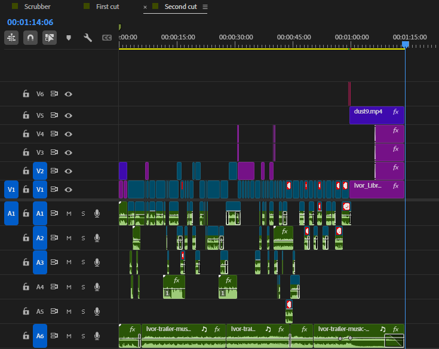This screenshot has height=349, width=439.
Task: Switch to First cut sequence tab
Action: point(108,7)
